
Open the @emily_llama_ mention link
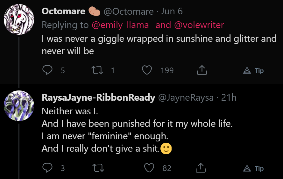click(122, 25)
